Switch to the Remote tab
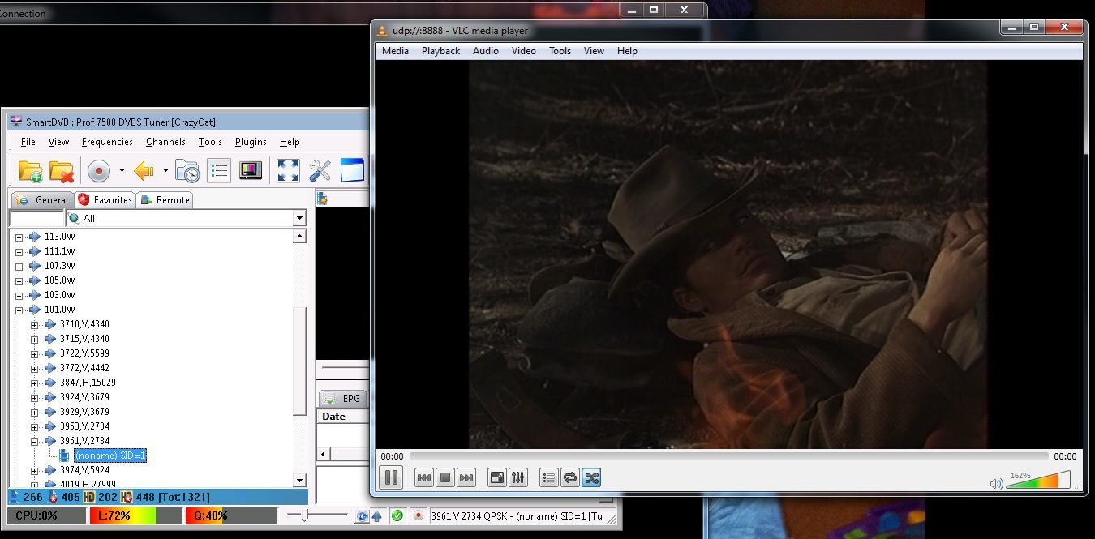The height and width of the screenshot is (539, 1095). [165, 199]
